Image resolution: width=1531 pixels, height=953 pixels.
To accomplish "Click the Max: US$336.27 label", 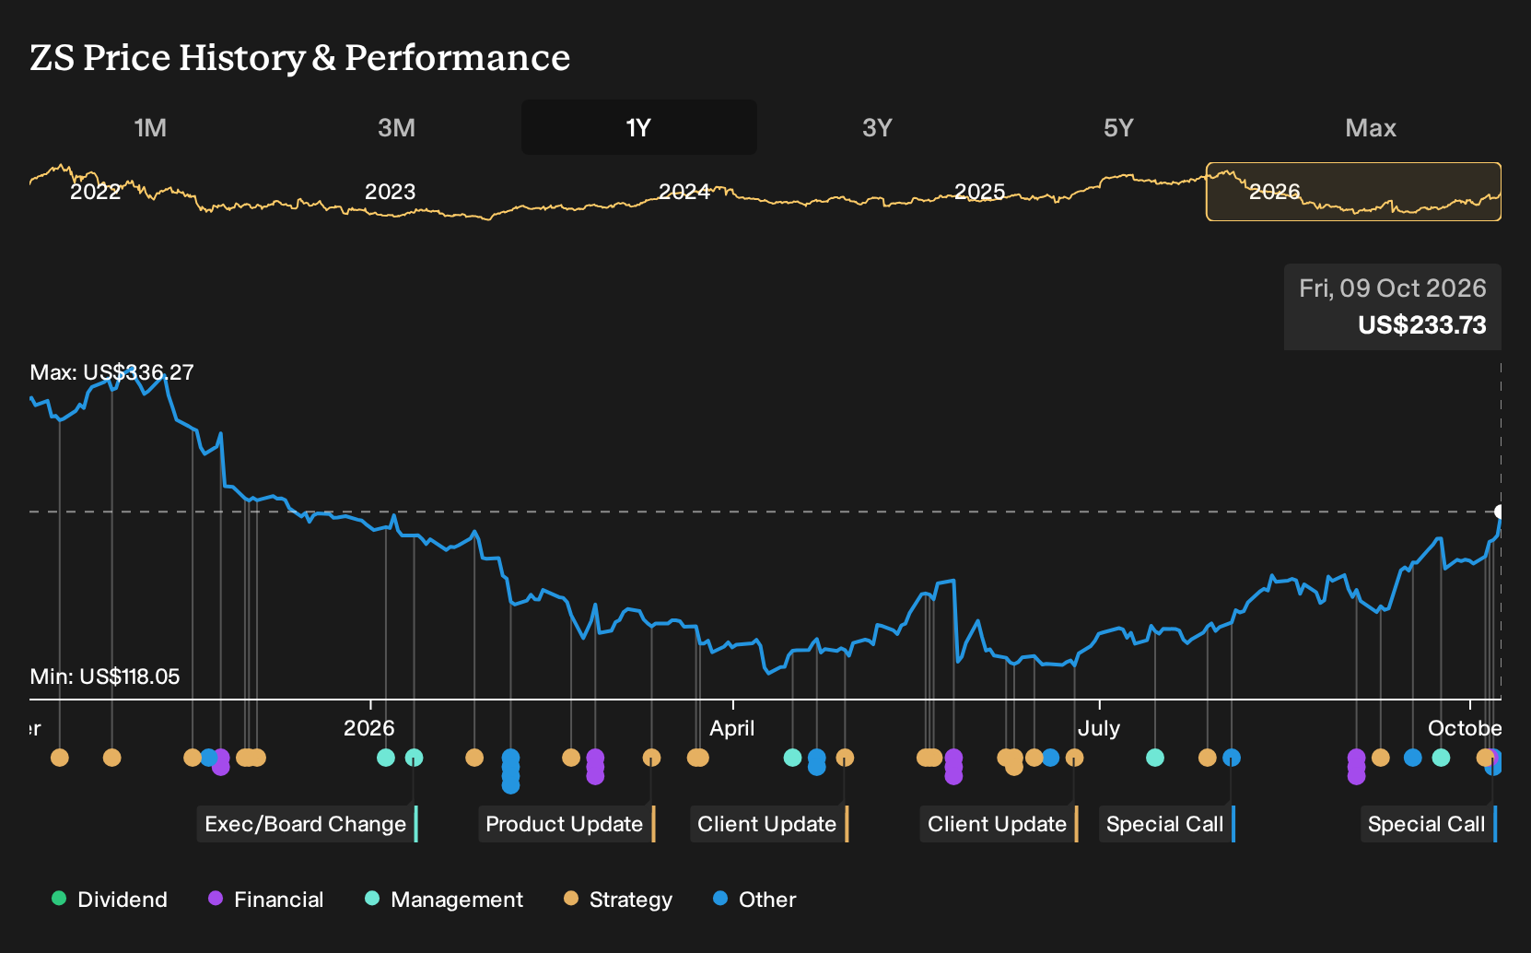I will click(x=112, y=372).
